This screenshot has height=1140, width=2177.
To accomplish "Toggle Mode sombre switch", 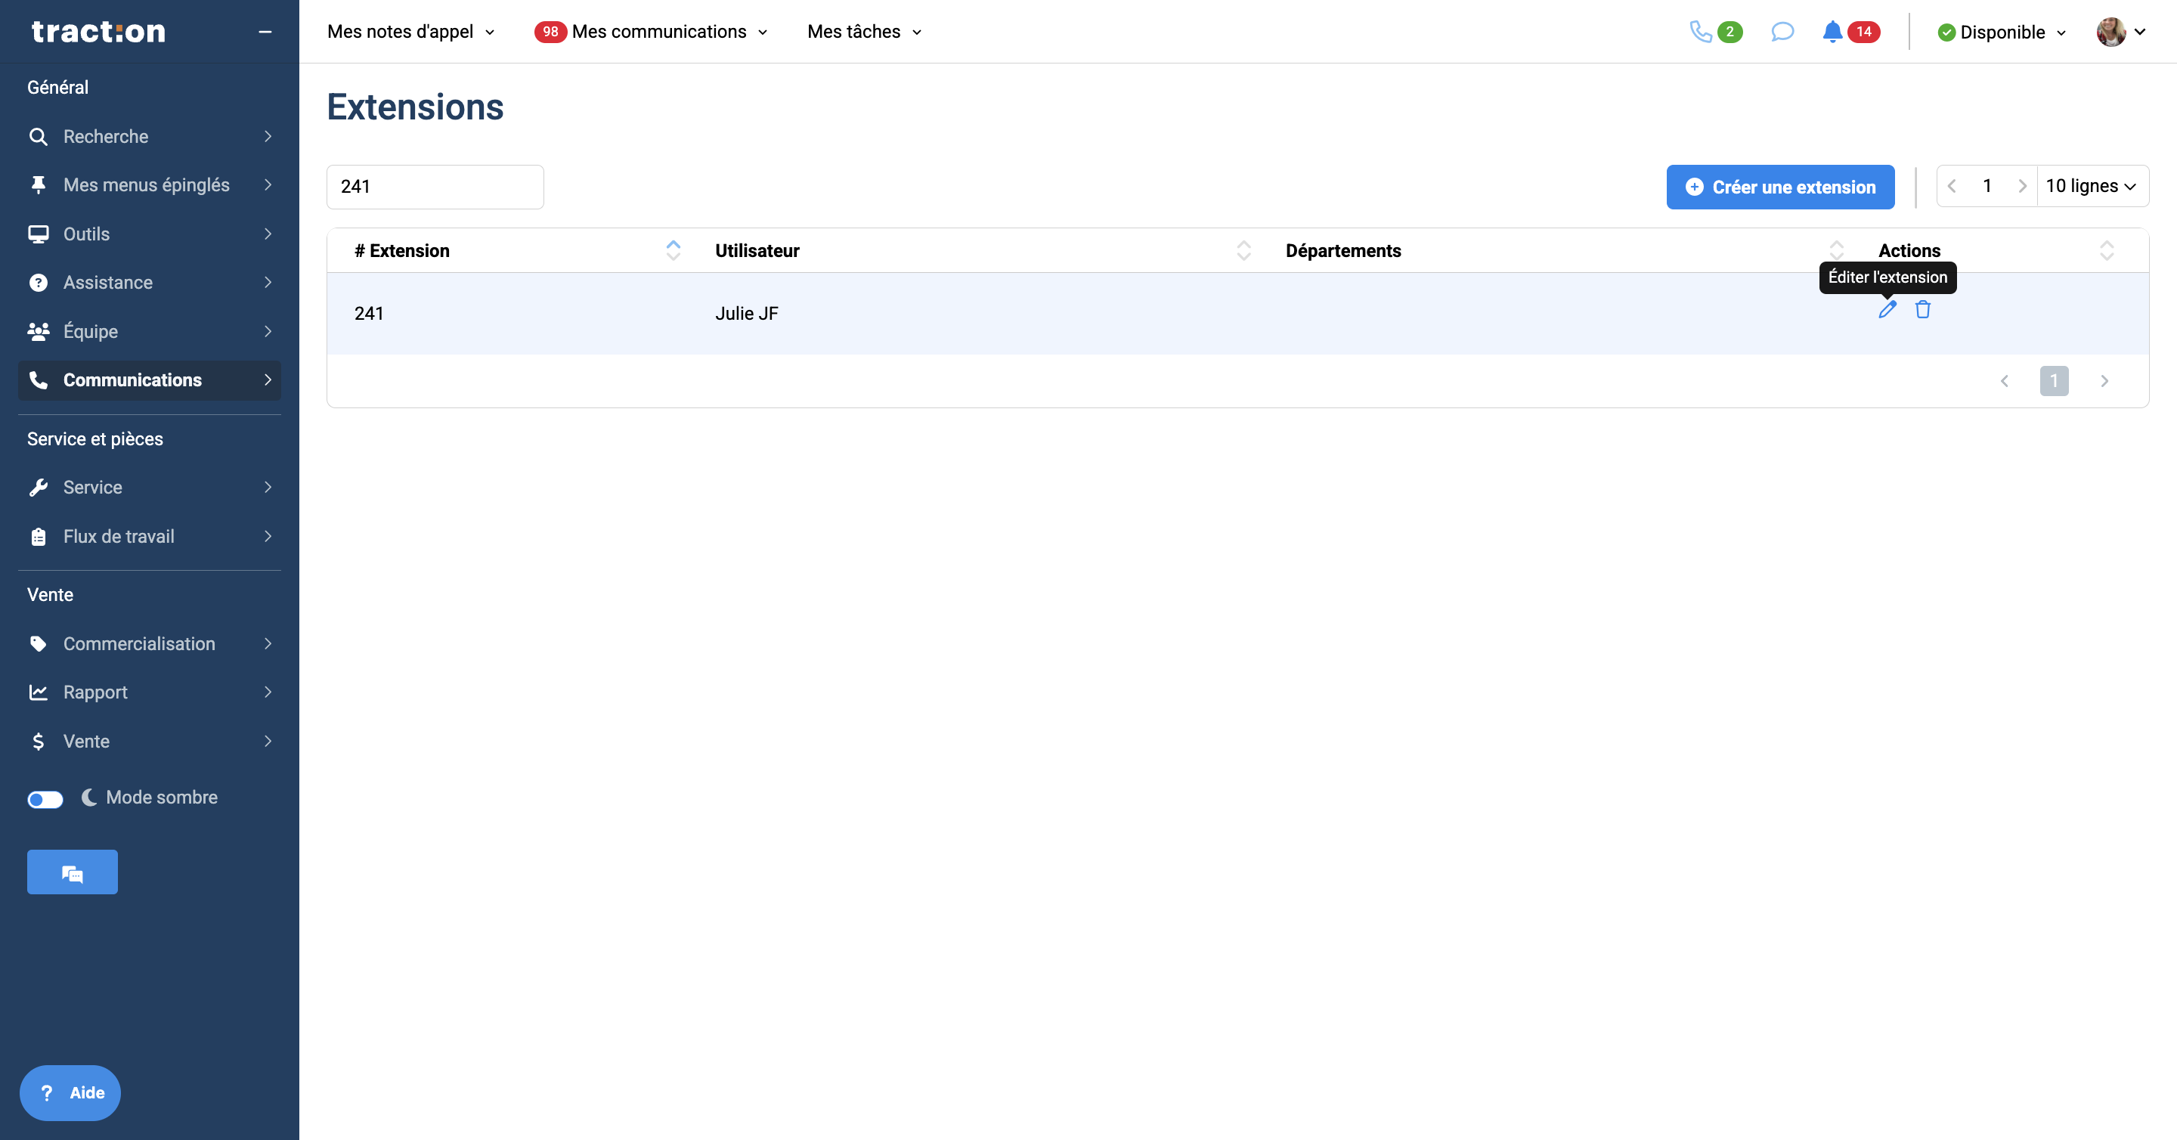I will point(45,798).
